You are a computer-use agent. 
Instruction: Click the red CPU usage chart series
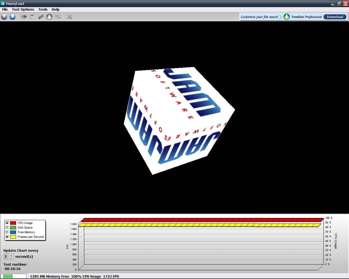202,220
